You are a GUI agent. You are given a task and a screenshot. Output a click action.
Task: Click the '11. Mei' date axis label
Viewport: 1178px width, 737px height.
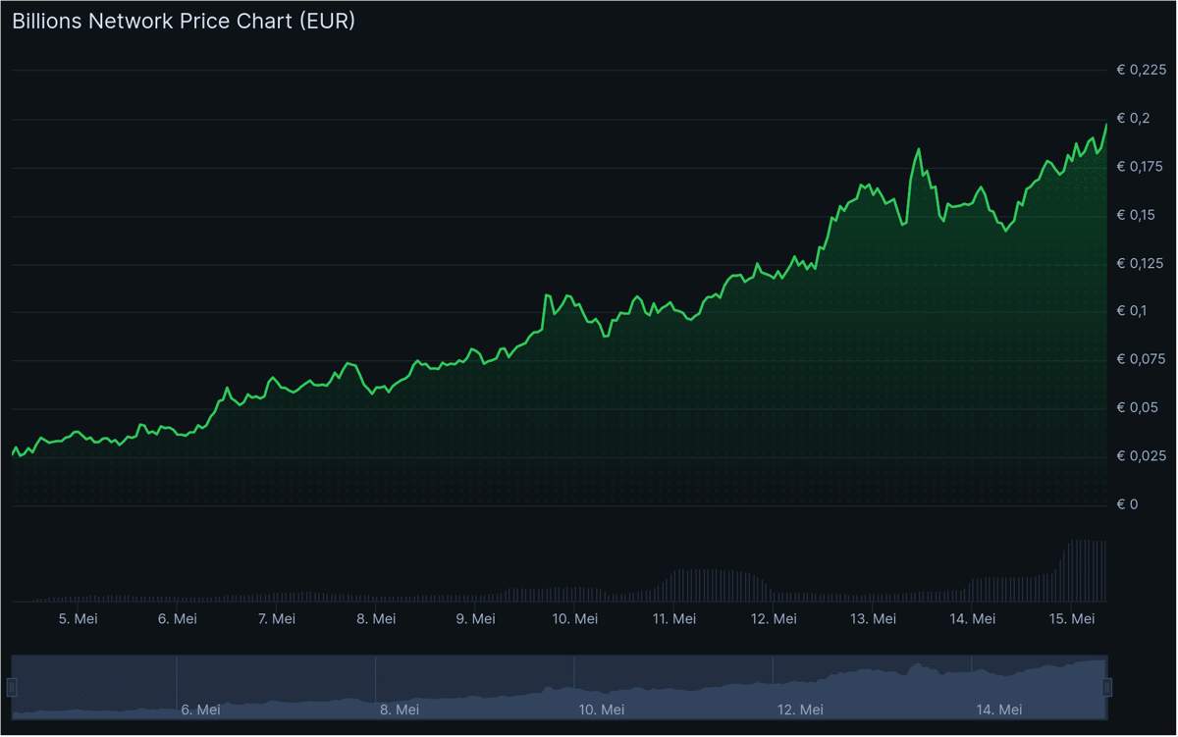click(x=673, y=619)
